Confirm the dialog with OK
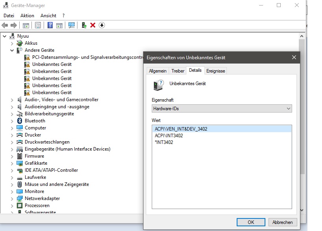The image size is (322, 231). pyautogui.click(x=251, y=222)
